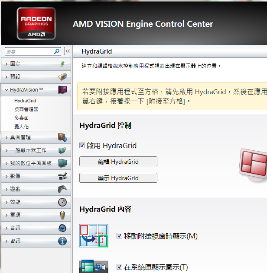Open 桌面管理器 under HydraVision

pos(26,109)
